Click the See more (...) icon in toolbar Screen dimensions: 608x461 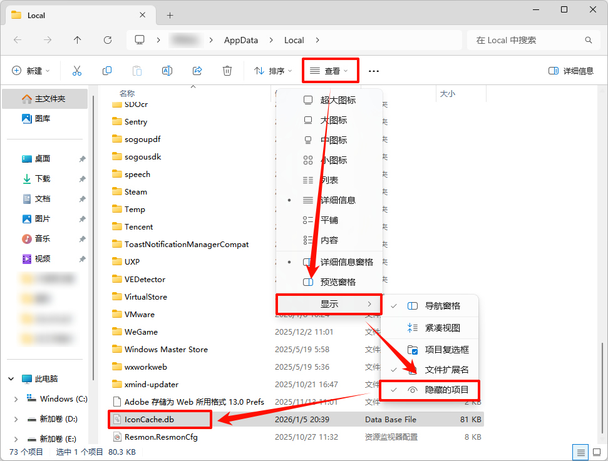[373, 70]
